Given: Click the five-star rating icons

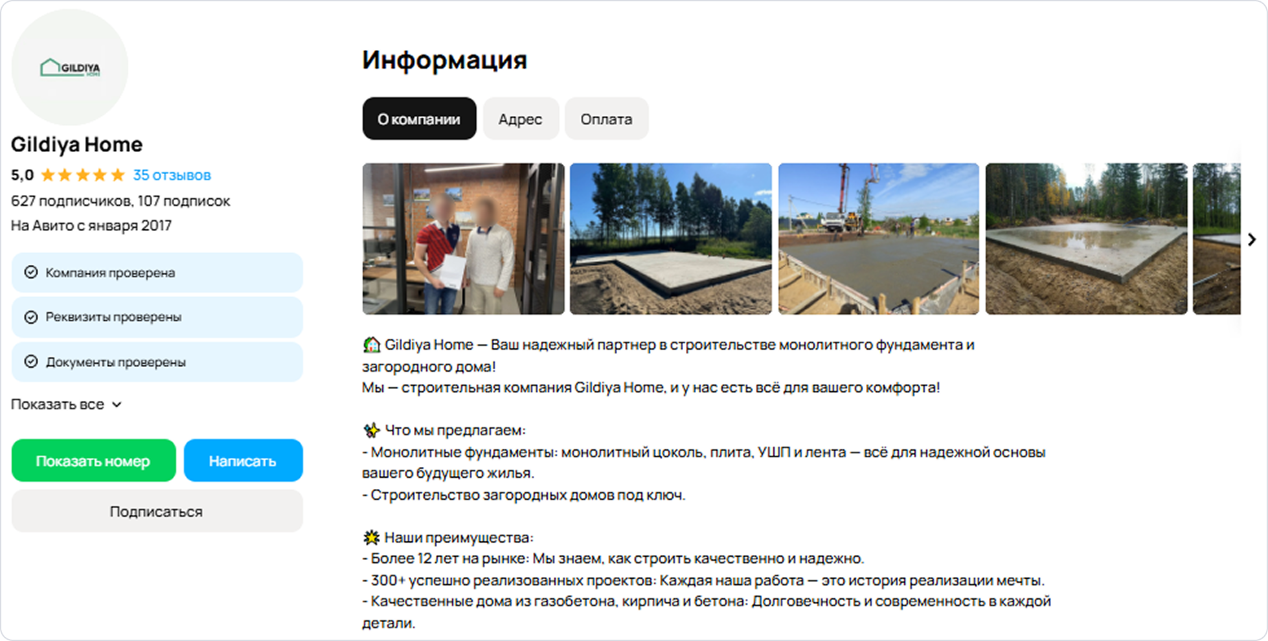Looking at the screenshot, I should pyautogui.click(x=83, y=175).
